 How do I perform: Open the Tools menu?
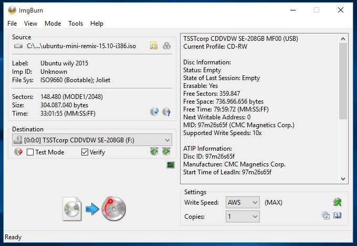(76, 24)
